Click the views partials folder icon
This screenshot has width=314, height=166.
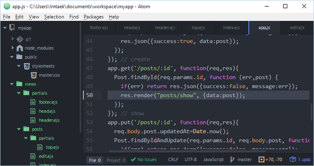(x=26, y=93)
